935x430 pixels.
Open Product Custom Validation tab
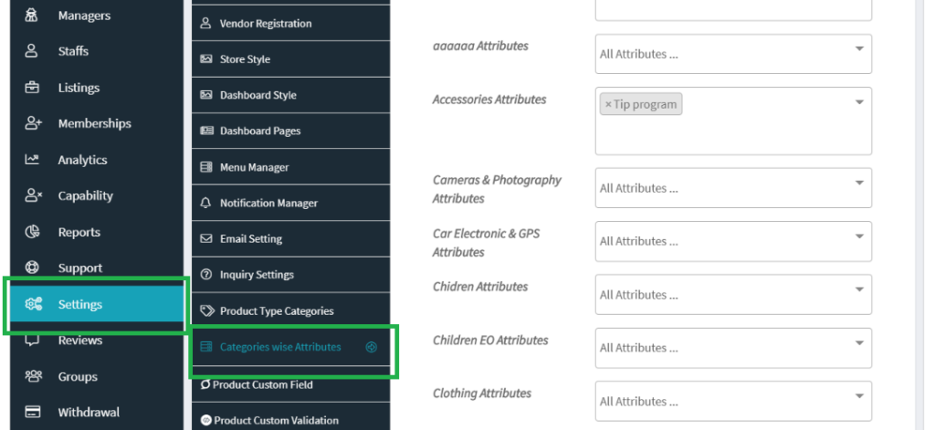pyautogui.click(x=290, y=421)
